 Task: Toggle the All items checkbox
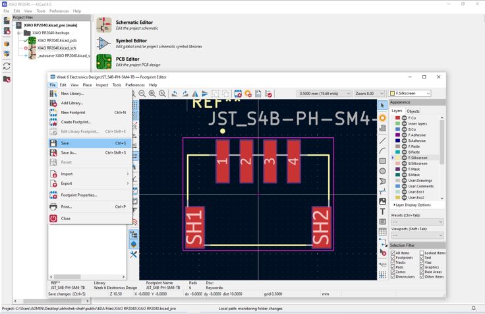(x=393, y=253)
